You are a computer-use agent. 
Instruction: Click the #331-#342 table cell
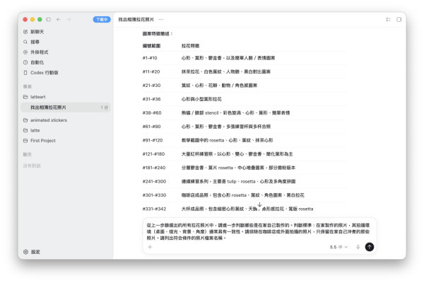[154, 209]
